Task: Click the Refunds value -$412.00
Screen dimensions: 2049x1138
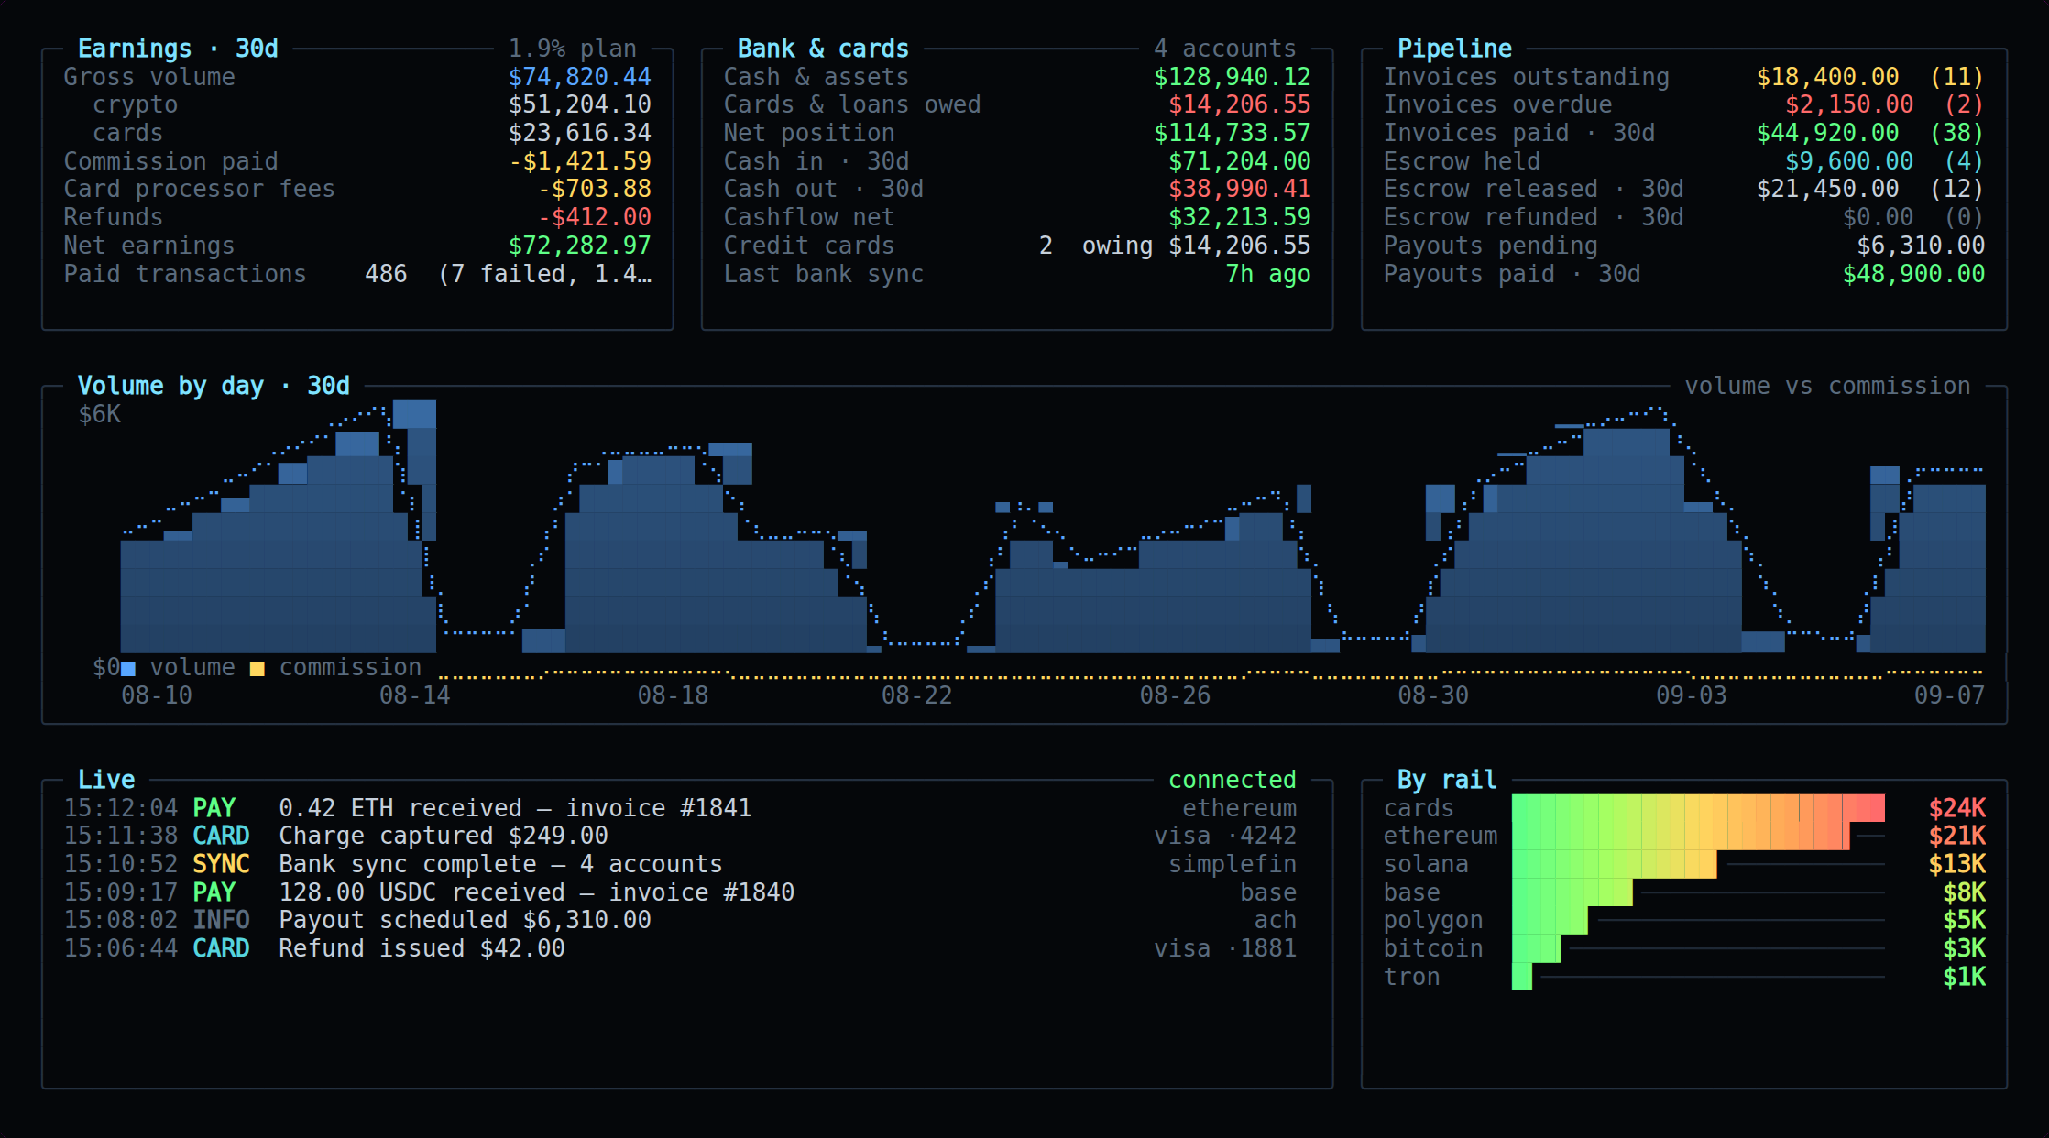Action: click(x=595, y=217)
